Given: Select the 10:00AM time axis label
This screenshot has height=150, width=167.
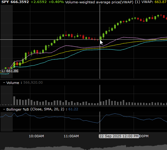Looking at the screenshot, I should tap(36, 136).
